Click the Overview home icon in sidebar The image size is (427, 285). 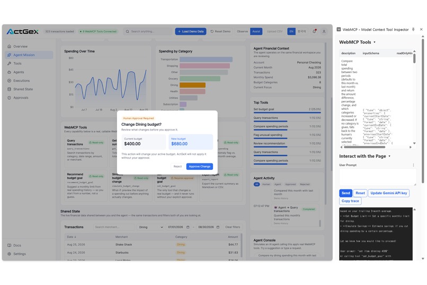9,46
